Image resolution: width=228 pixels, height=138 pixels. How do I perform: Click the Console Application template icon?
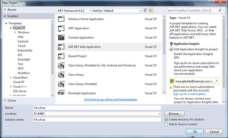(61, 38)
